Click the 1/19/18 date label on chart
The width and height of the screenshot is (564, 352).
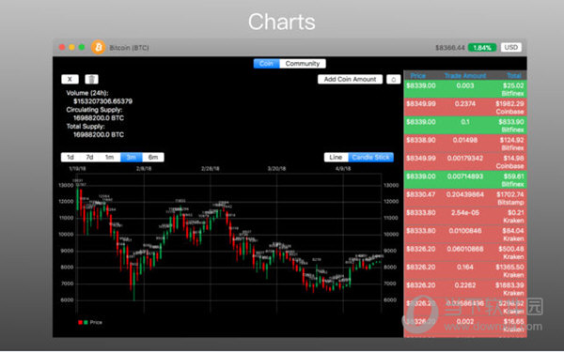77,168
